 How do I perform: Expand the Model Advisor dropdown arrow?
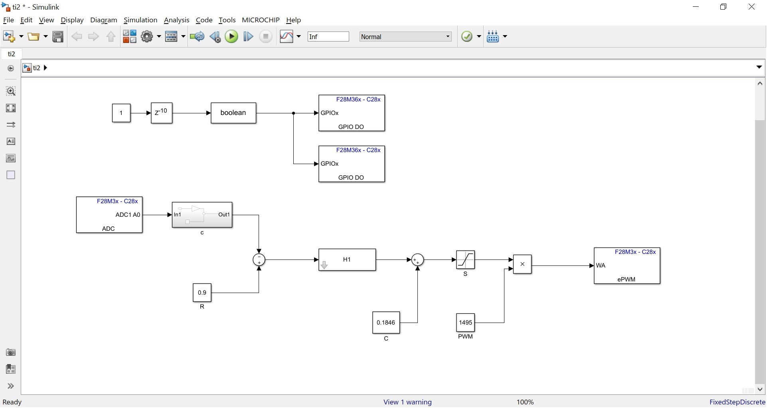(479, 37)
